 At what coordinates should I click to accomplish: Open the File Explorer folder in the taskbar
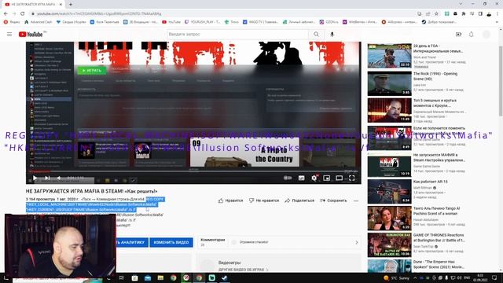tap(160, 277)
